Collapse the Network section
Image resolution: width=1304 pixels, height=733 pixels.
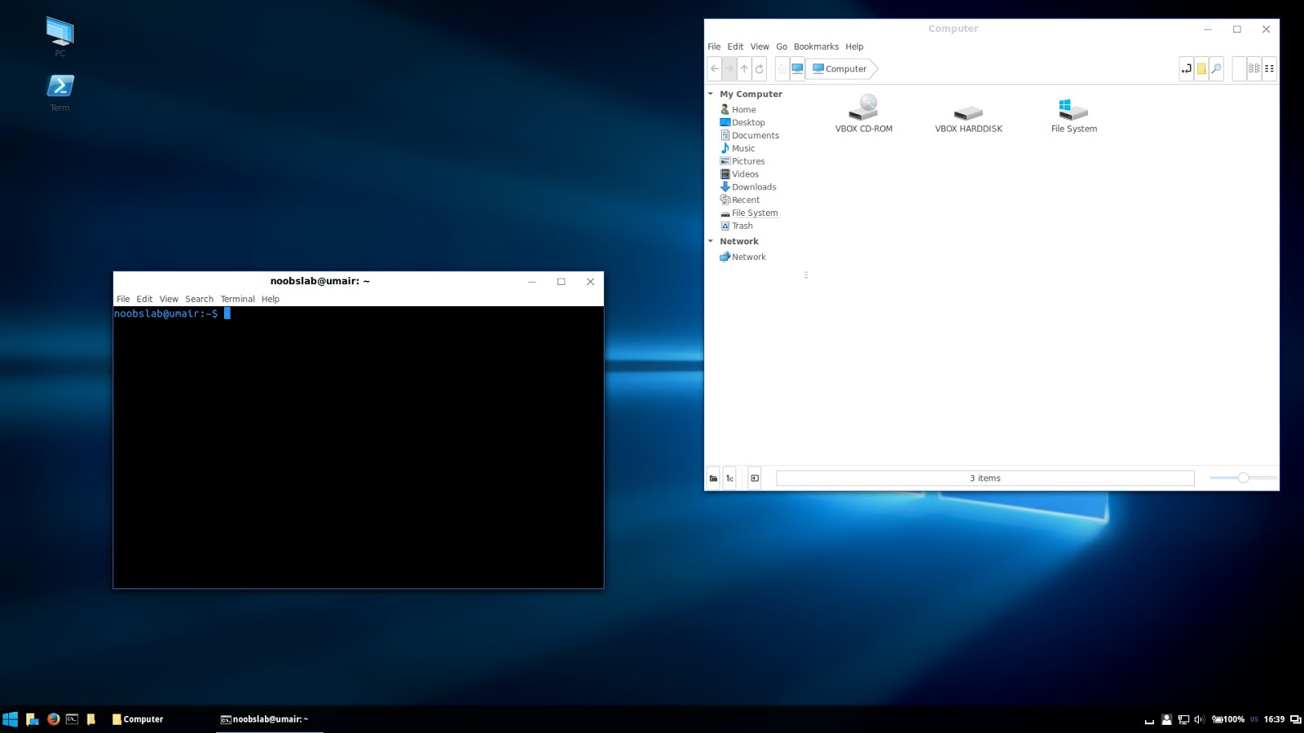[x=711, y=241]
